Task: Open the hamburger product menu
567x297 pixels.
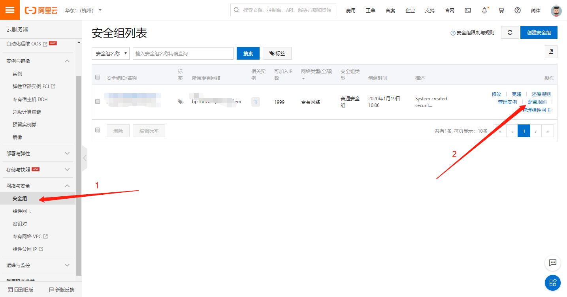Action: pyautogui.click(x=9, y=9)
